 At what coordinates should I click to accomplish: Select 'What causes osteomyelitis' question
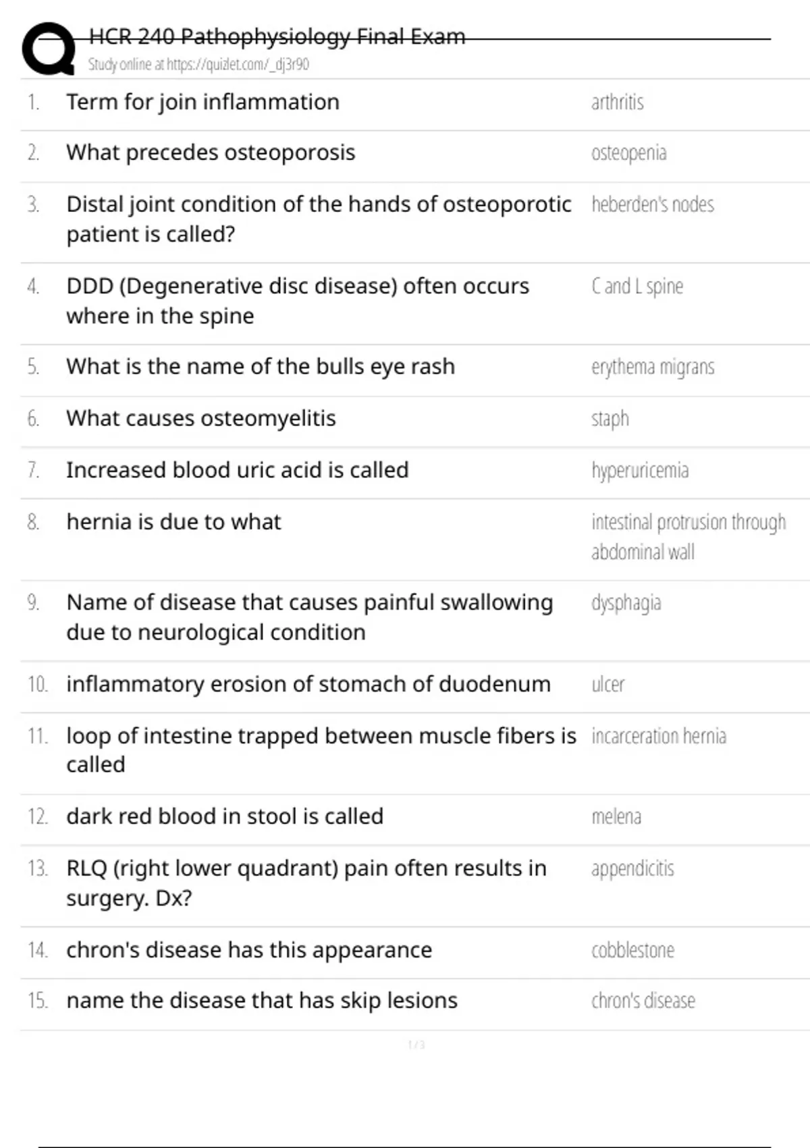201,419
